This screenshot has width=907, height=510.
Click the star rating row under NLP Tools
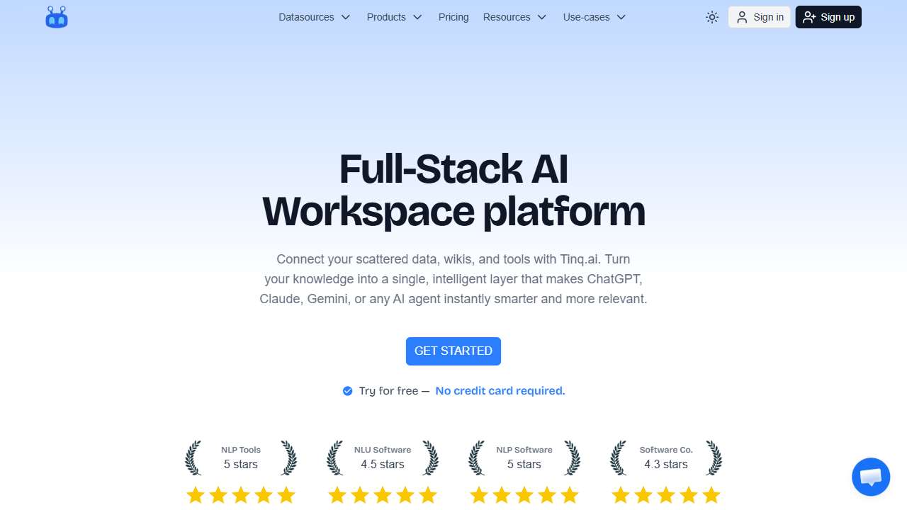tap(241, 495)
